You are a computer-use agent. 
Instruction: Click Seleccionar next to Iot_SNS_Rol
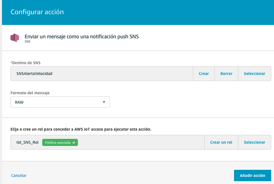254,142
